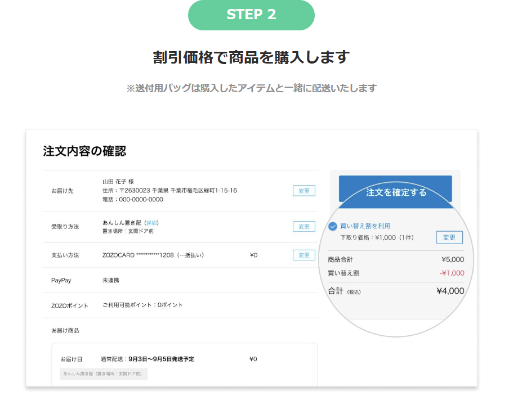The width and height of the screenshot is (509, 405).
Task: Click the 商品合計 ¥5,000 amount
Action: (453, 259)
